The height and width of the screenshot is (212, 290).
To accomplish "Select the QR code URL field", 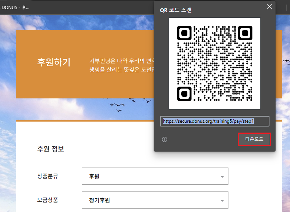I will click(214, 121).
